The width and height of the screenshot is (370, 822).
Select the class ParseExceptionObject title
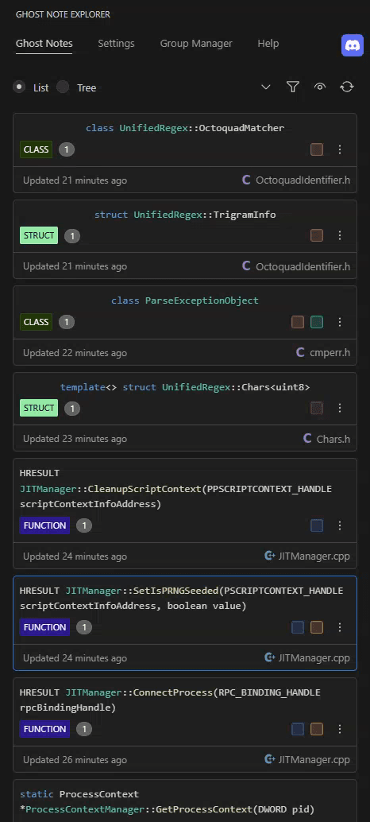coord(185,301)
